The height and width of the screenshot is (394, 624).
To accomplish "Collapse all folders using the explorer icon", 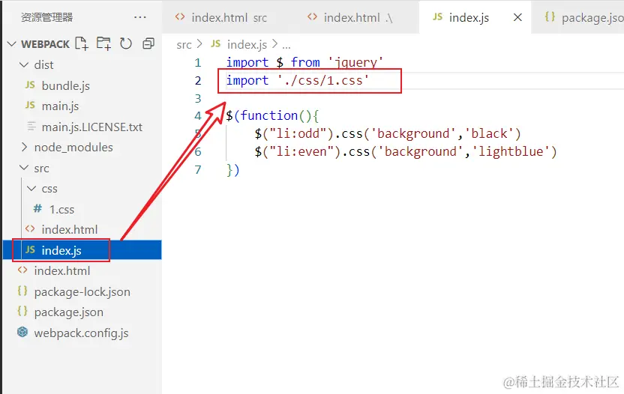I will [x=148, y=43].
